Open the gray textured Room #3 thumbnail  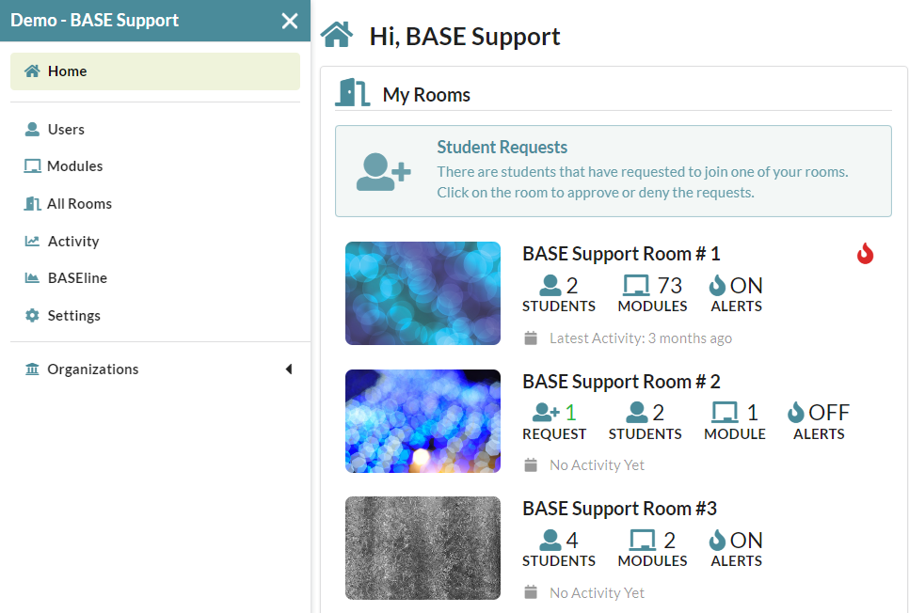[x=423, y=547]
